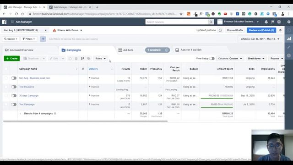Open the history clock icon in right sidebar
The width and height of the screenshot is (293, 165).
289,55
